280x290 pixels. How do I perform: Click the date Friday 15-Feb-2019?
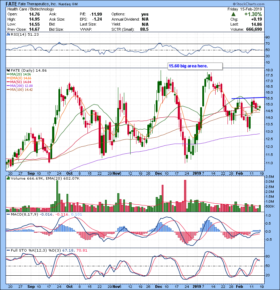(245, 9)
